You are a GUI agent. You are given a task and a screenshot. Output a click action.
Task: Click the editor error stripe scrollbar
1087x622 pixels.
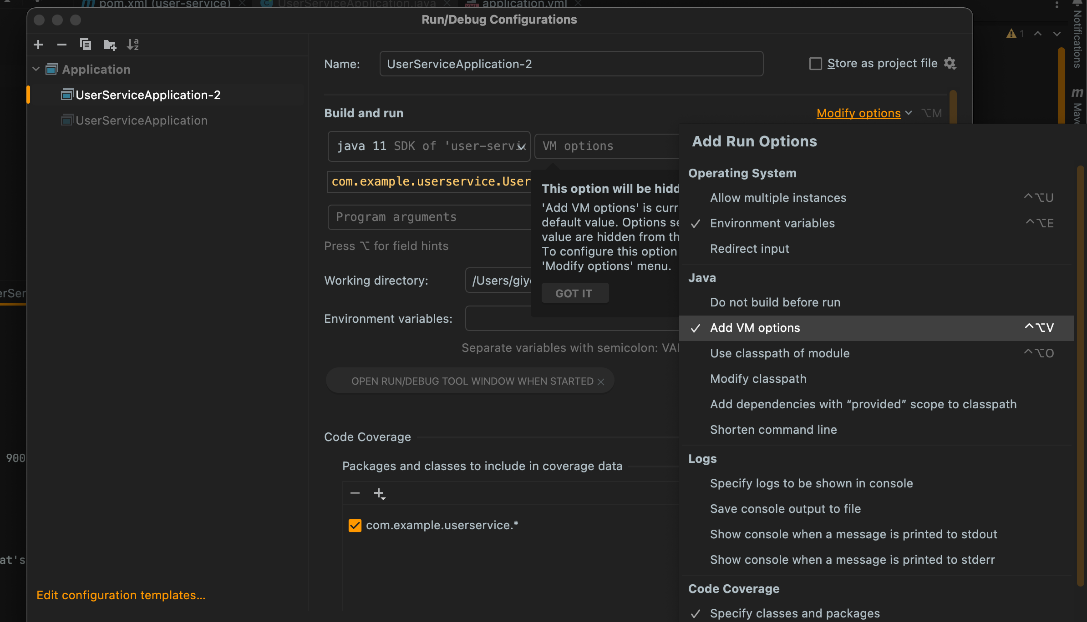pyautogui.click(x=1062, y=85)
